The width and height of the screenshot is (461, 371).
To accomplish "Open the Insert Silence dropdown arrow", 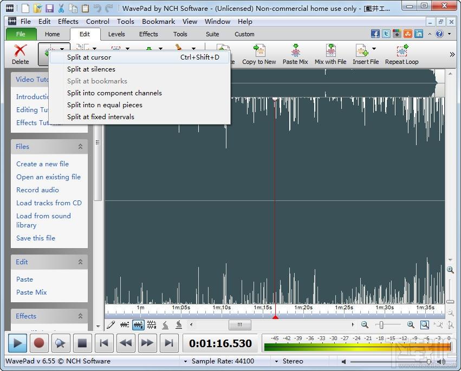I will coord(160,49).
